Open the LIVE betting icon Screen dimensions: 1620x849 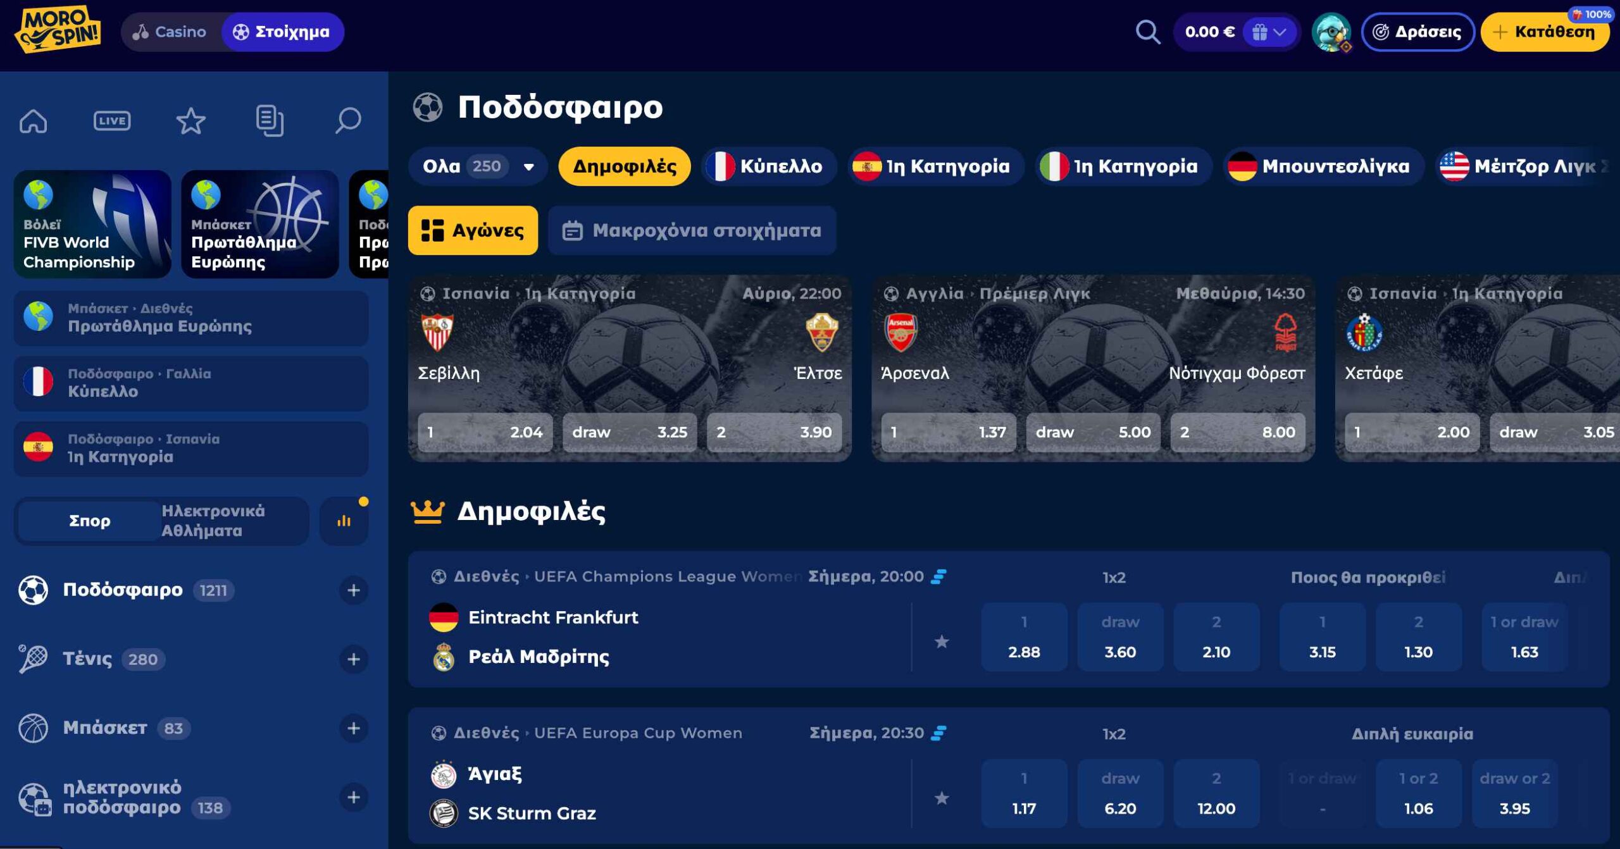point(112,120)
